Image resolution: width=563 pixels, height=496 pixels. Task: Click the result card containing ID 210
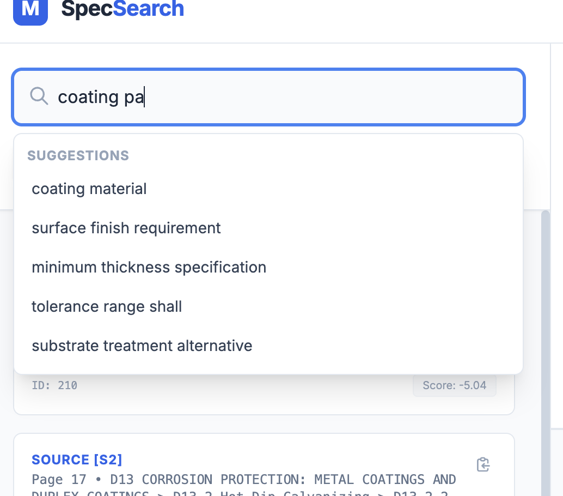(x=245, y=401)
